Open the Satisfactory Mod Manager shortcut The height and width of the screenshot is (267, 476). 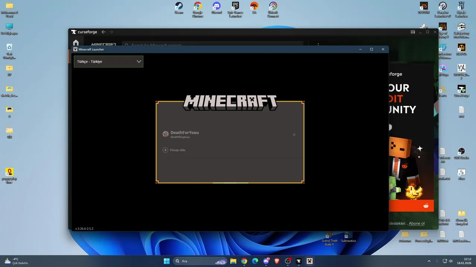click(461, 31)
